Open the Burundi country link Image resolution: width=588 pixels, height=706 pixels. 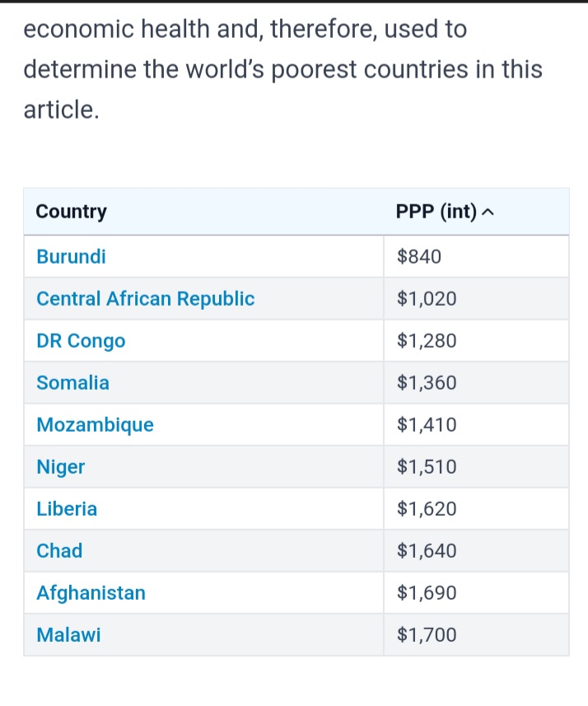click(x=71, y=257)
